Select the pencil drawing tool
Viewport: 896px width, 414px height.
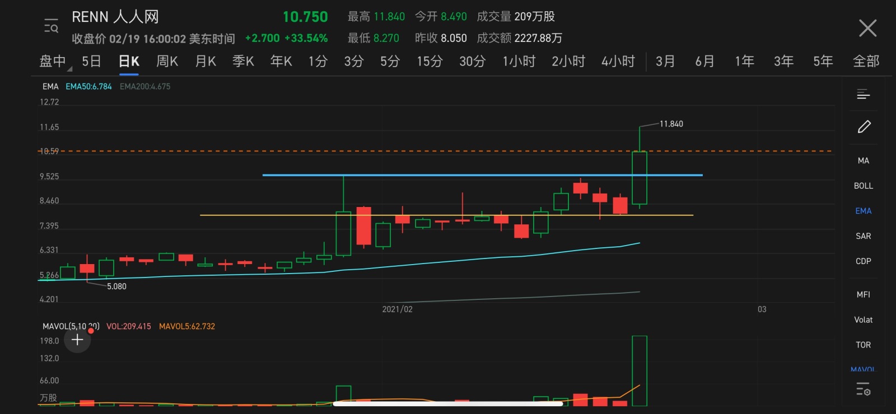pyautogui.click(x=864, y=127)
